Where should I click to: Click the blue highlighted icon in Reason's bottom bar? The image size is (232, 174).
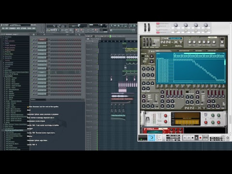(x=151, y=138)
